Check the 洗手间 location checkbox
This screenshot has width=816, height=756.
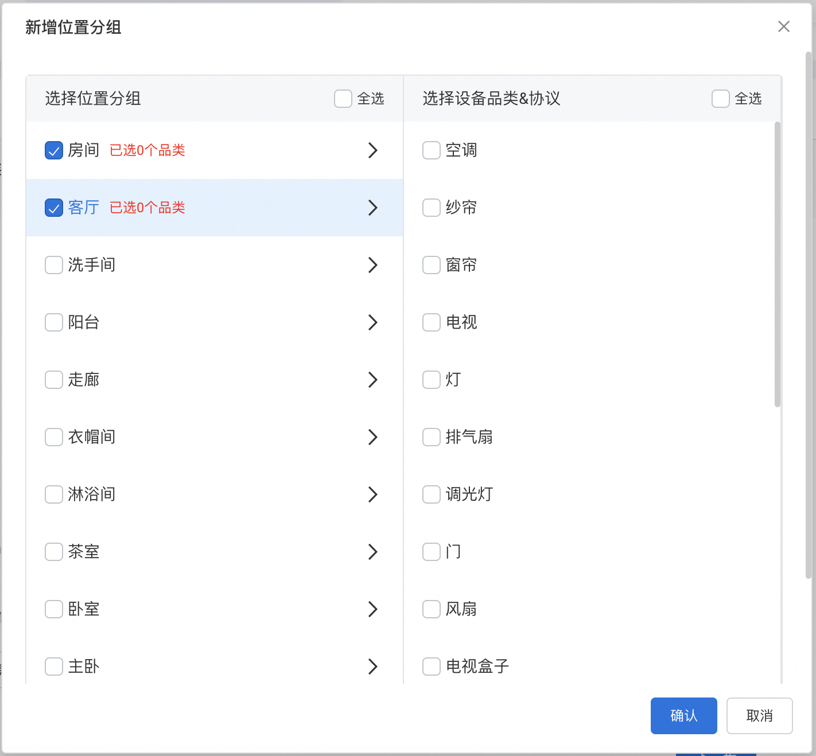54,265
